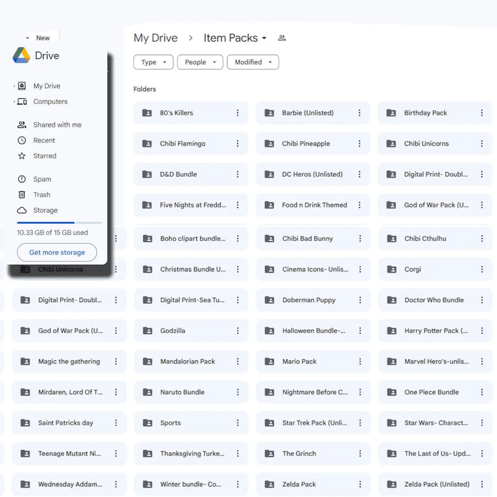
Task: Click the Google Drive logo
Action: (22, 56)
